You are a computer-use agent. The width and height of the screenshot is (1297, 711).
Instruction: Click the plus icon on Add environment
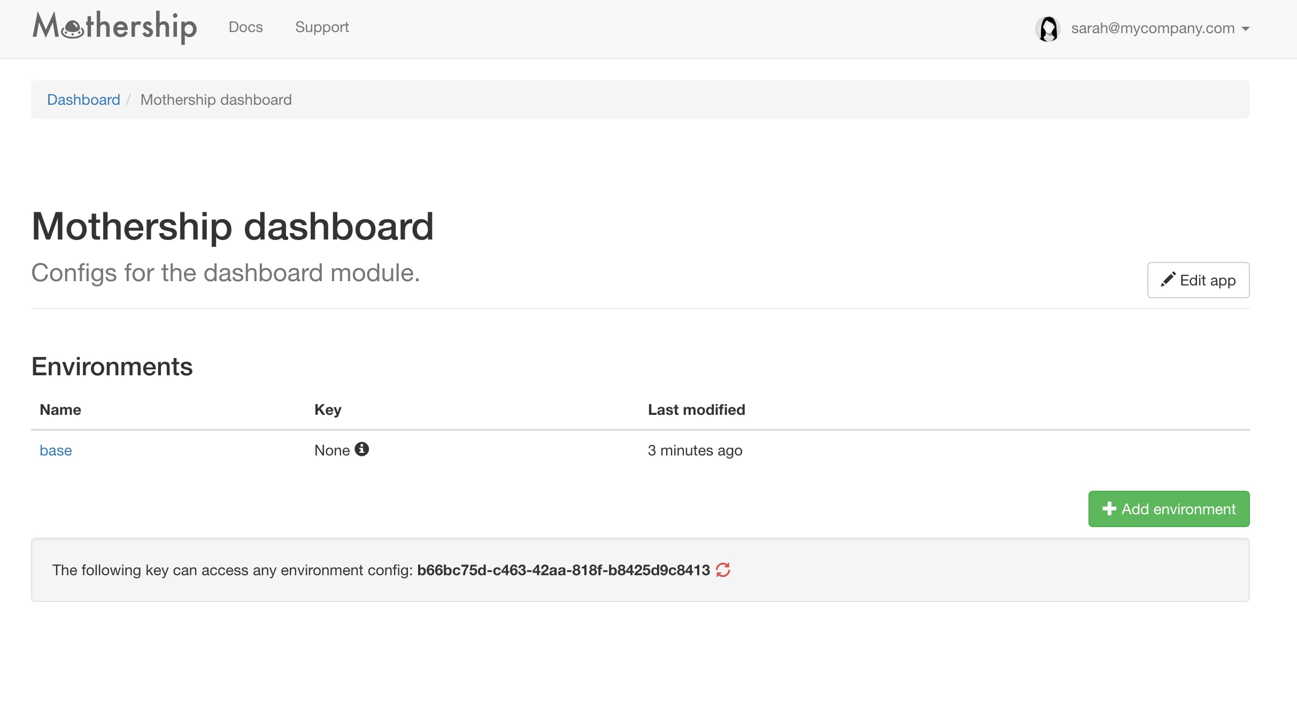coord(1109,508)
